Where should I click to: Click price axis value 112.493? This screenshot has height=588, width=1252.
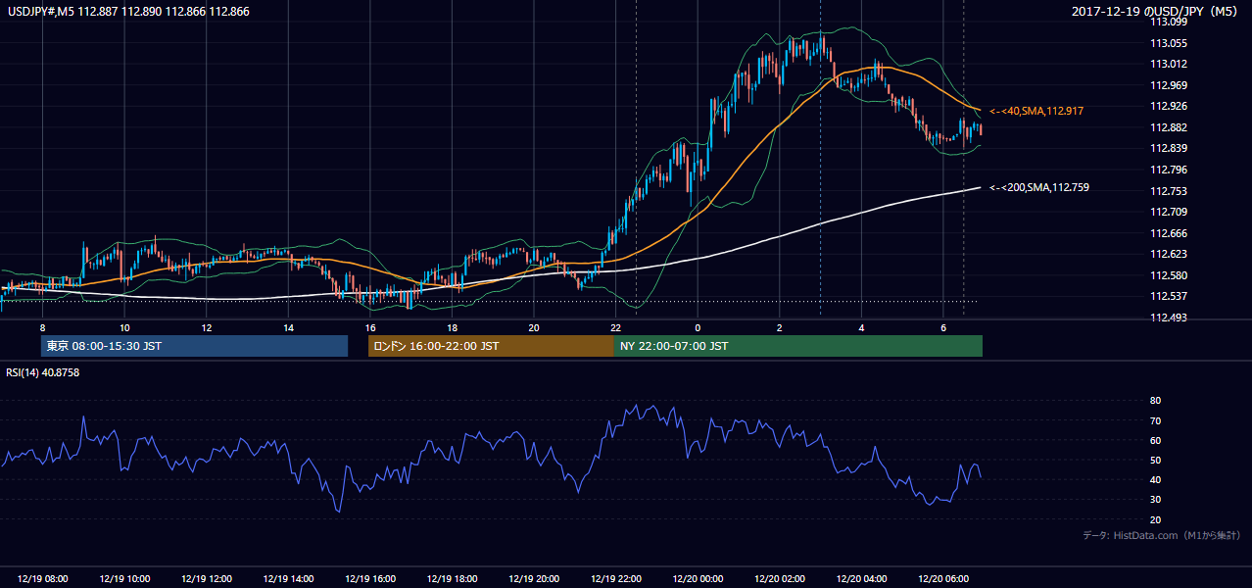coord(1168,318)
